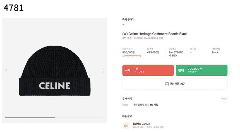This screenshot has width=240, height=132.
Task: Click the image carousel progress bar
Action: (x=55, y=118)
